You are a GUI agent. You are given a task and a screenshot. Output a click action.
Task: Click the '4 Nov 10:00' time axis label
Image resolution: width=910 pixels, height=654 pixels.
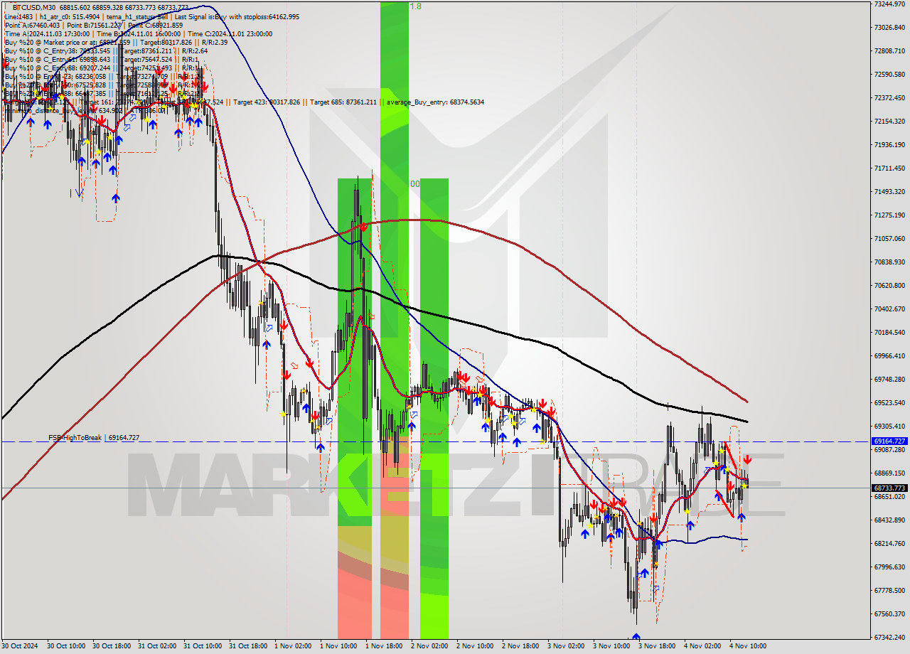pos(748,646)
